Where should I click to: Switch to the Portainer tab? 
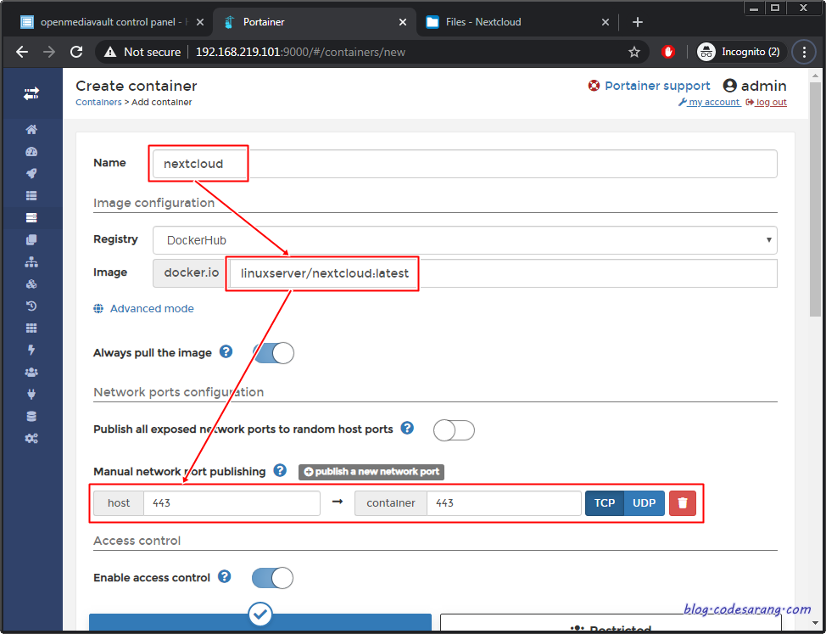[314, 22]
